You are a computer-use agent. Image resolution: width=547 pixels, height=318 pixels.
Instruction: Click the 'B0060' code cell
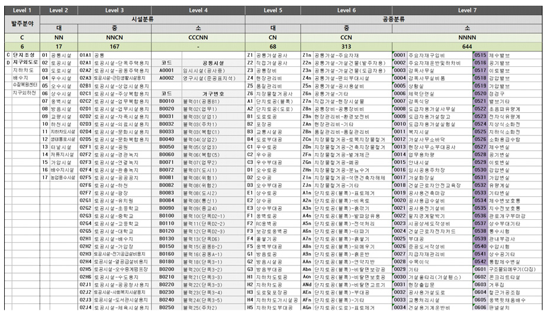pos(166,155)
